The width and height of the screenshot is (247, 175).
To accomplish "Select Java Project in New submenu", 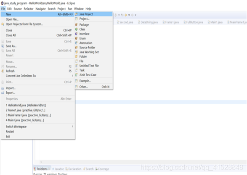I will [93, 14].
